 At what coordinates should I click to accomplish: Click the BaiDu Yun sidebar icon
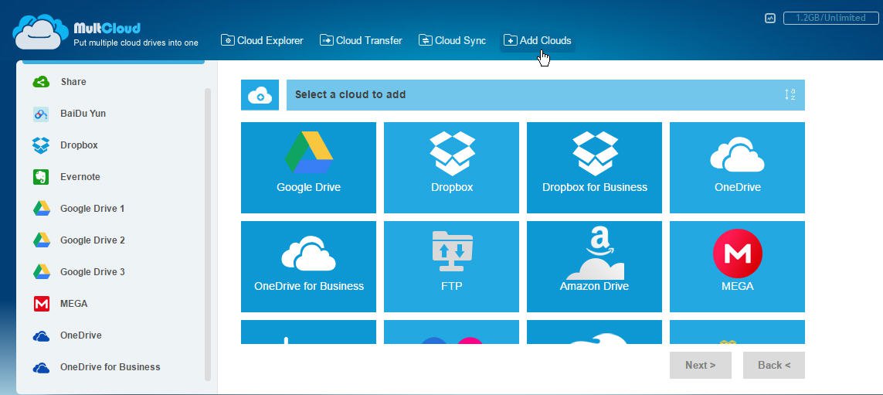point(41,114)
